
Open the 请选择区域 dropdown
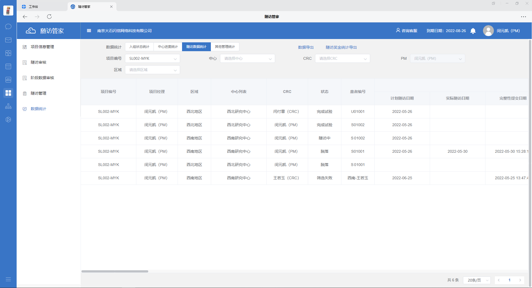[153, 70]
